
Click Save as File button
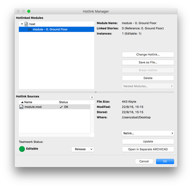tap(148, 62)
